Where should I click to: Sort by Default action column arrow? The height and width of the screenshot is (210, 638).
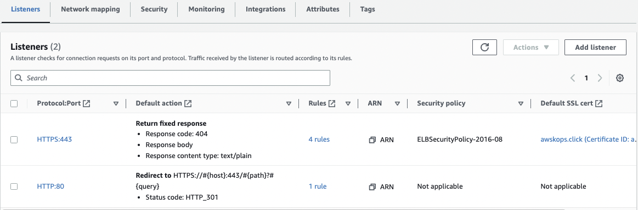click(289, 104)
